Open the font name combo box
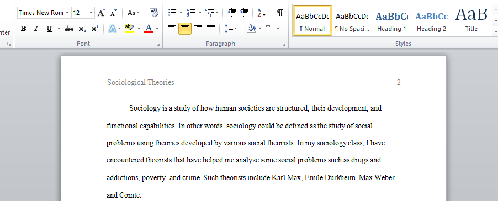 (x=44, y=13)
